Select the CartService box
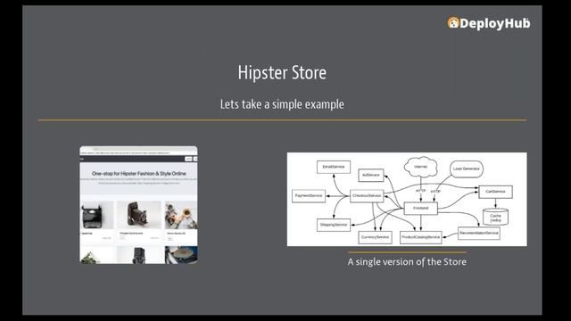The width and height of the screenshot is (571, 321). (x=495, y=192)
